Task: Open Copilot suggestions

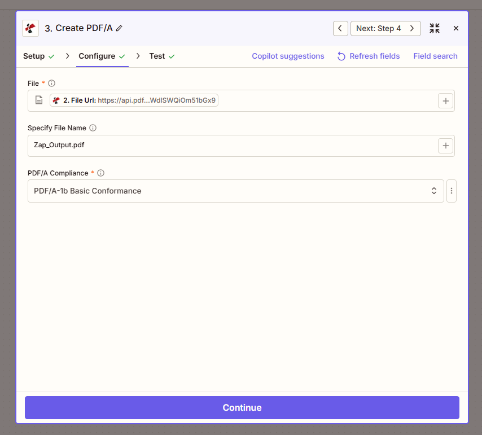Action: (288, 56)
